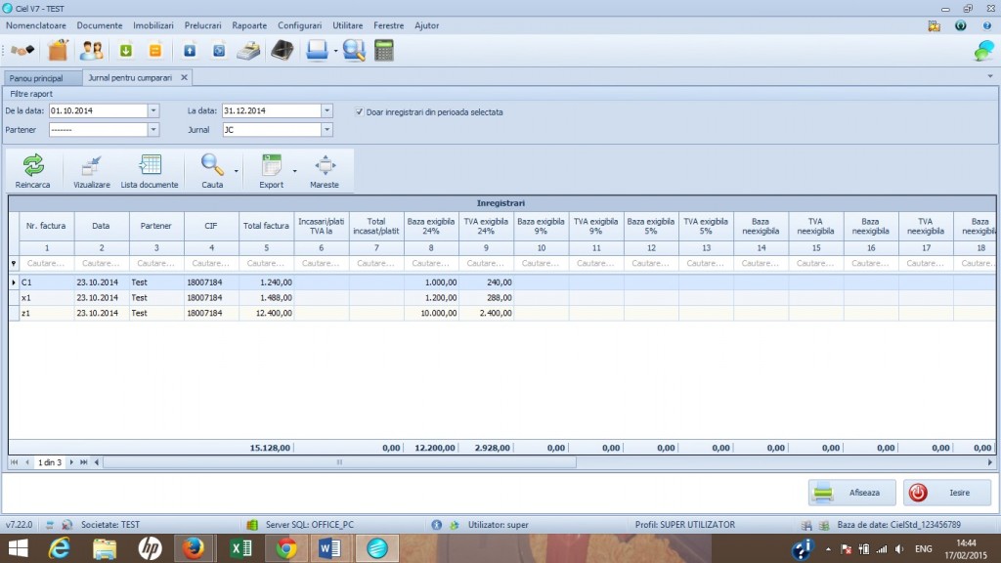Click the Afiseaza button

click(x=851, y=493)
